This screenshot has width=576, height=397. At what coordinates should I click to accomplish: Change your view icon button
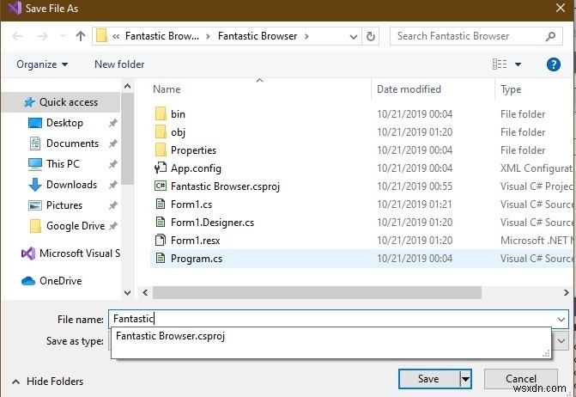pyautogui.click(x=500, y=64)
